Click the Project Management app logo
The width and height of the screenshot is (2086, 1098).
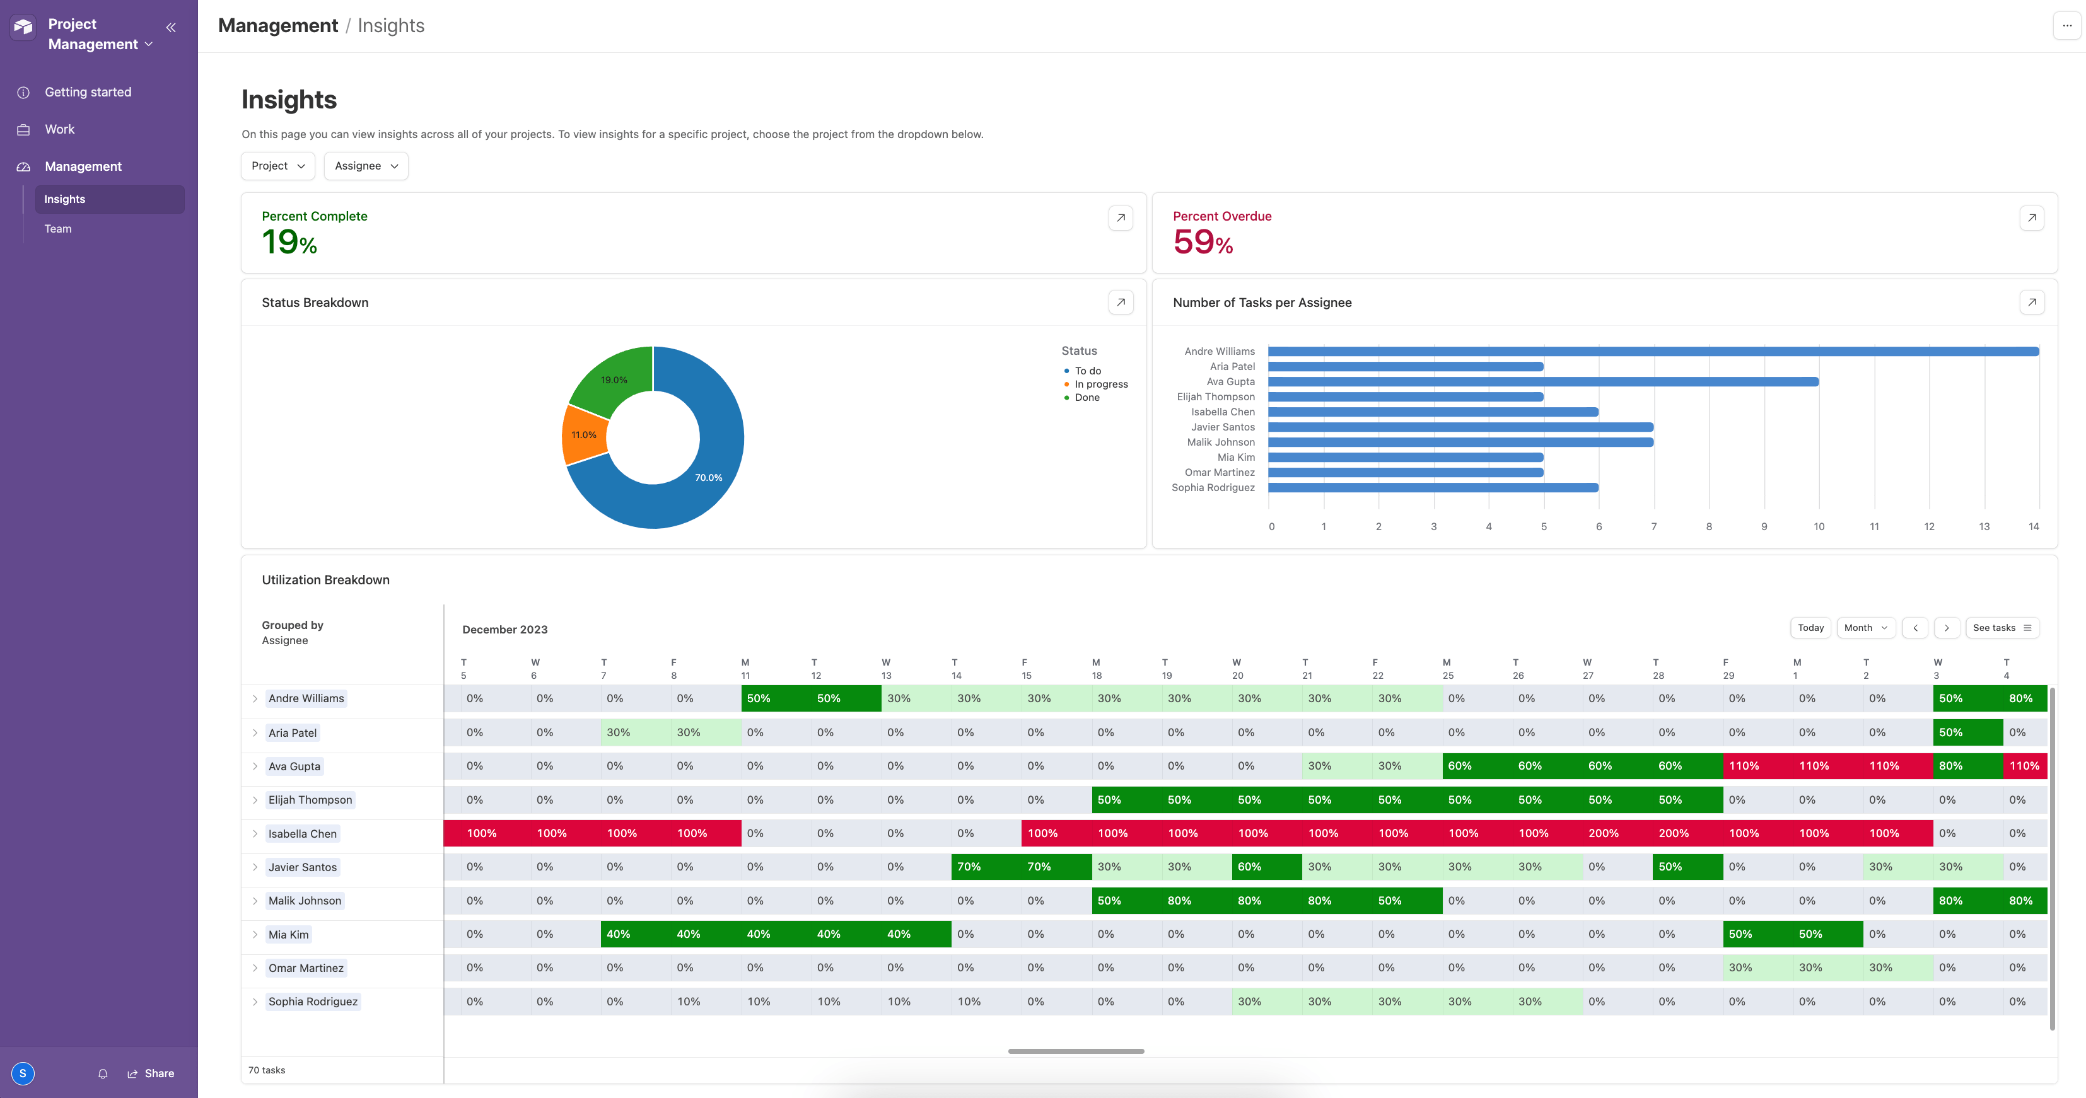coord(23,28)
